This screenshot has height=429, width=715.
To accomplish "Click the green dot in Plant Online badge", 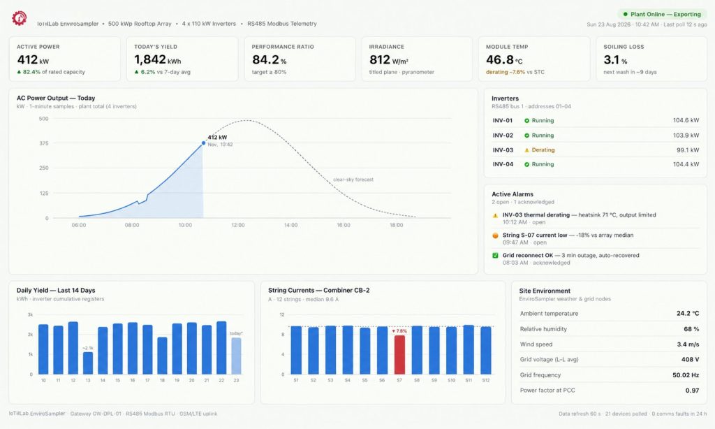I will pos(625,14).
